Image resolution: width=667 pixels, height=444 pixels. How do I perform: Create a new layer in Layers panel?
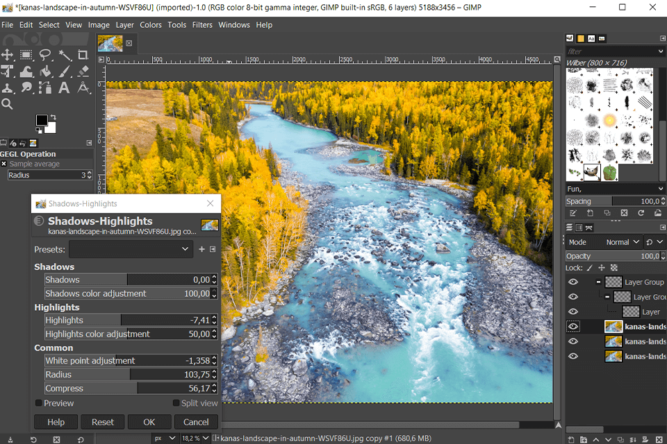coord(571,440)
